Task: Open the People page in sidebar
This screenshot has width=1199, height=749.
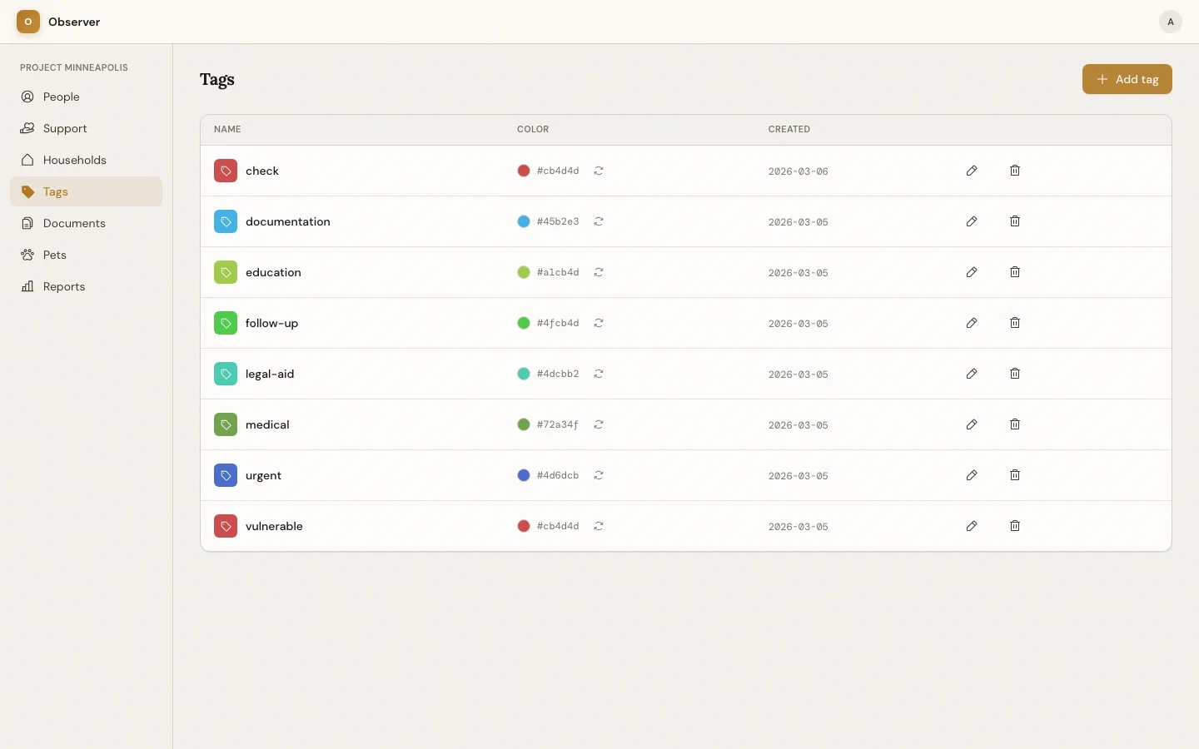Action: click(x=61, y=97)
